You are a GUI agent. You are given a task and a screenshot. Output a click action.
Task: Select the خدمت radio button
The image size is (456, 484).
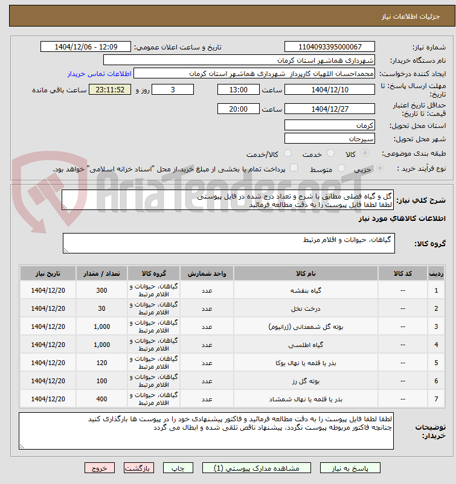(x=330, y=153)
